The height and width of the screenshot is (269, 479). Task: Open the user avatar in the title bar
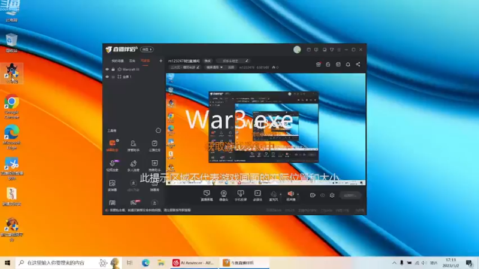pos(297,50)
